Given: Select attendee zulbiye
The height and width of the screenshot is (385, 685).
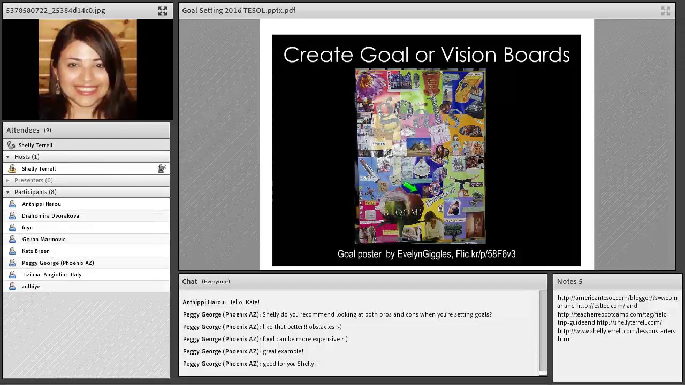Looking at the screenshot, I should tap(86, 287).
